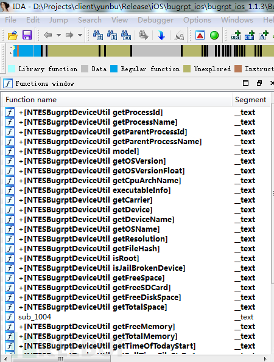Click the navigation band overview bar

(144, 50)
